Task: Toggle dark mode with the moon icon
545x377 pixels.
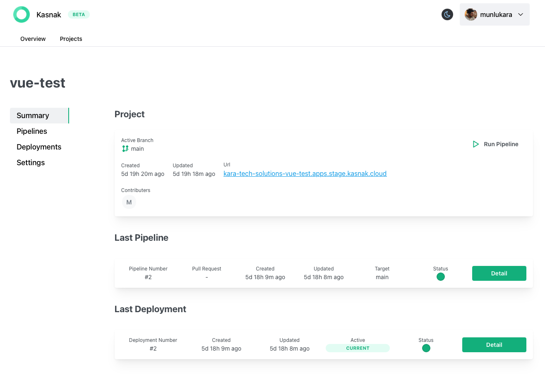Action: [447, 14]
